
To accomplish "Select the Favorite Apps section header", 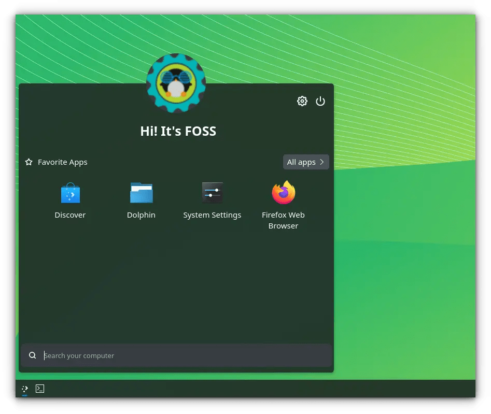I will click(x=62, y=162).
